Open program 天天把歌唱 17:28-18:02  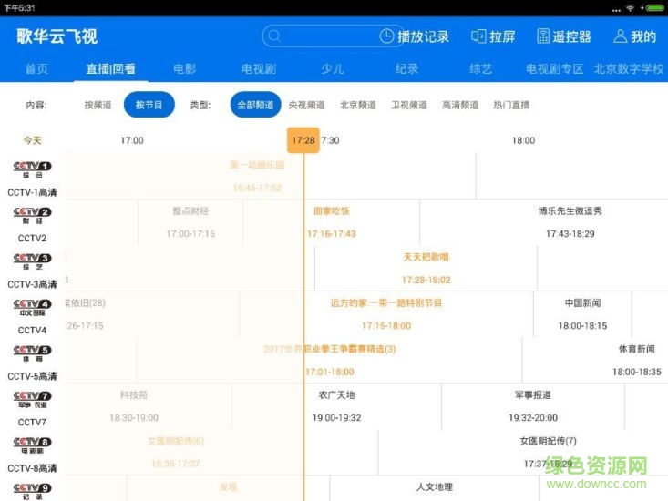point(426,268)
